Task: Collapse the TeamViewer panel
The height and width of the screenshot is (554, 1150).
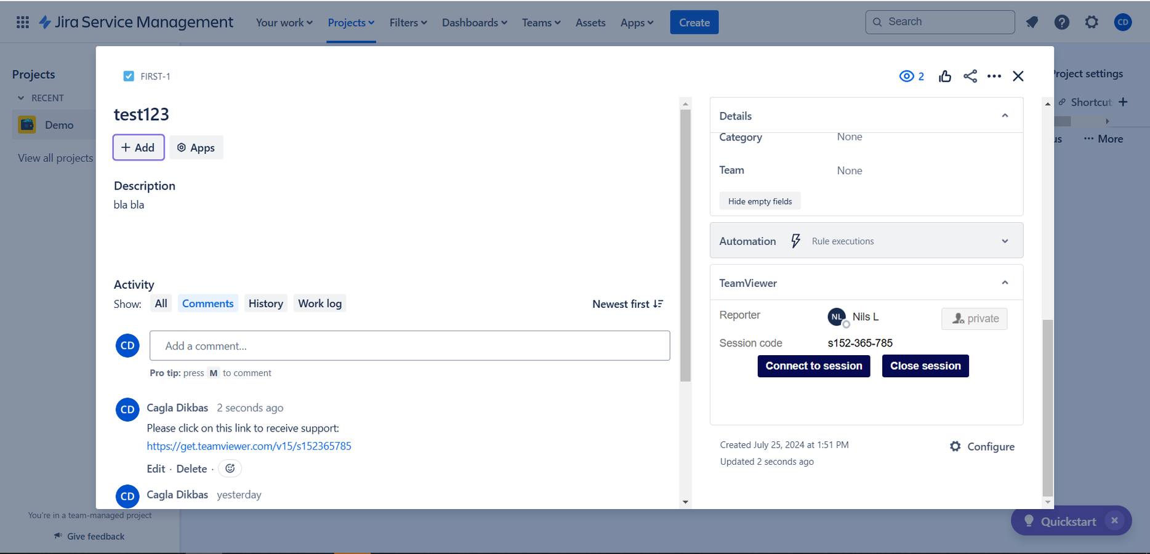Action: click(x=1005, y=283)
